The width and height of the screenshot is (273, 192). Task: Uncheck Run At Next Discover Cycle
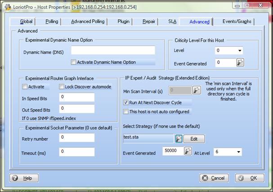[x=126, y=103]
